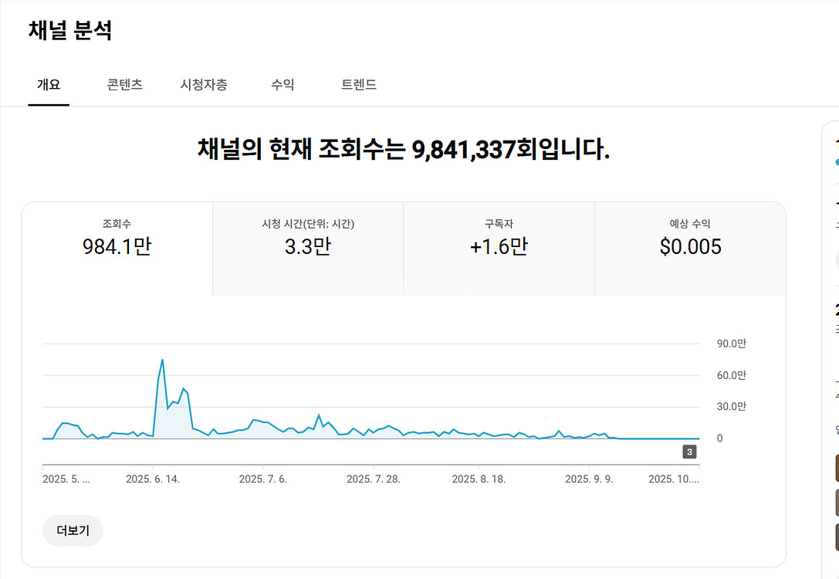
Task: Show the 시청 시간 metric chart
Action: click(x=308, y=238)
